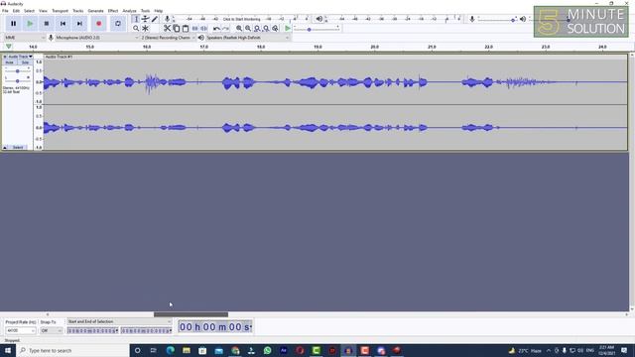635x357 pixels.
Task: Open the Generate menu
Action: tap(95, 11)
